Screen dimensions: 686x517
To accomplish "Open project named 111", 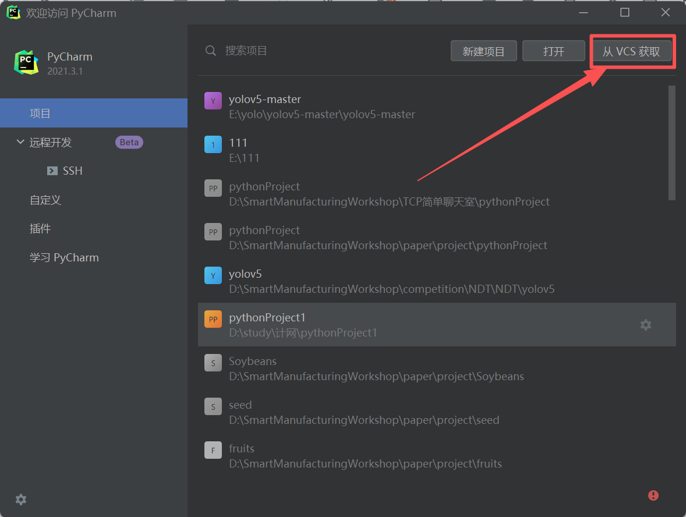I will [x=238, y=143].
